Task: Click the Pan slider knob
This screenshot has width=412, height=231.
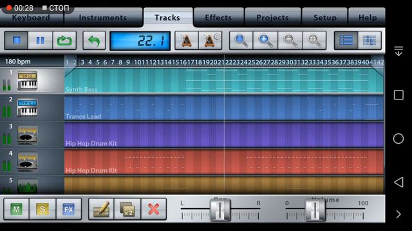Action: (x=220, y=210)
